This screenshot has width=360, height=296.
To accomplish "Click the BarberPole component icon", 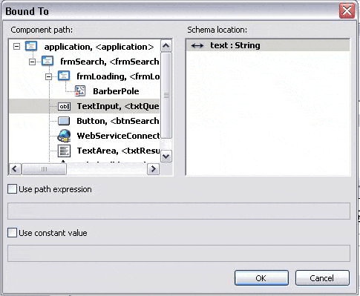I will (x=80, y=91).
